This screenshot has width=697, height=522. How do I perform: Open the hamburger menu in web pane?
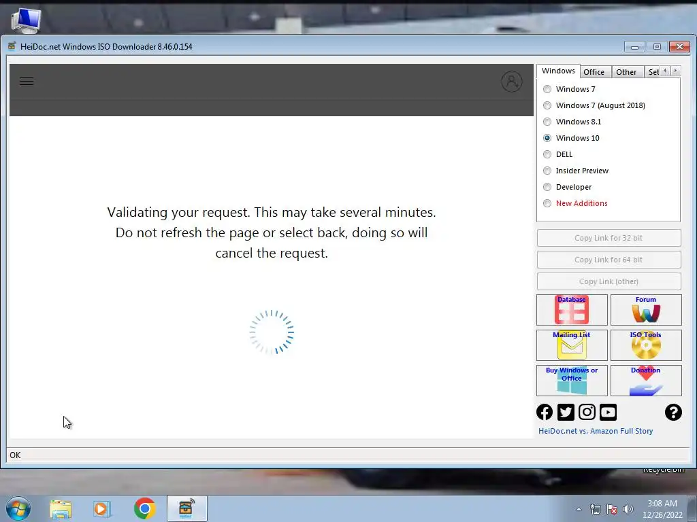[27, 82]
